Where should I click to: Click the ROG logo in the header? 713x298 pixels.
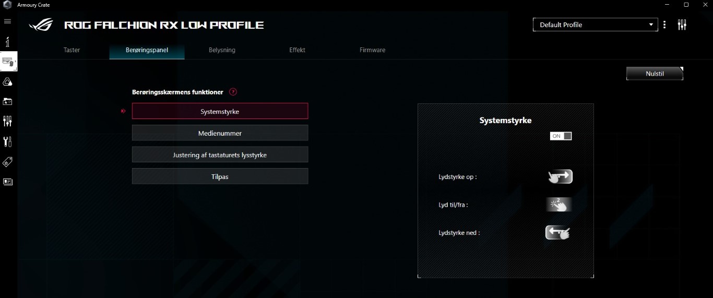41,25
